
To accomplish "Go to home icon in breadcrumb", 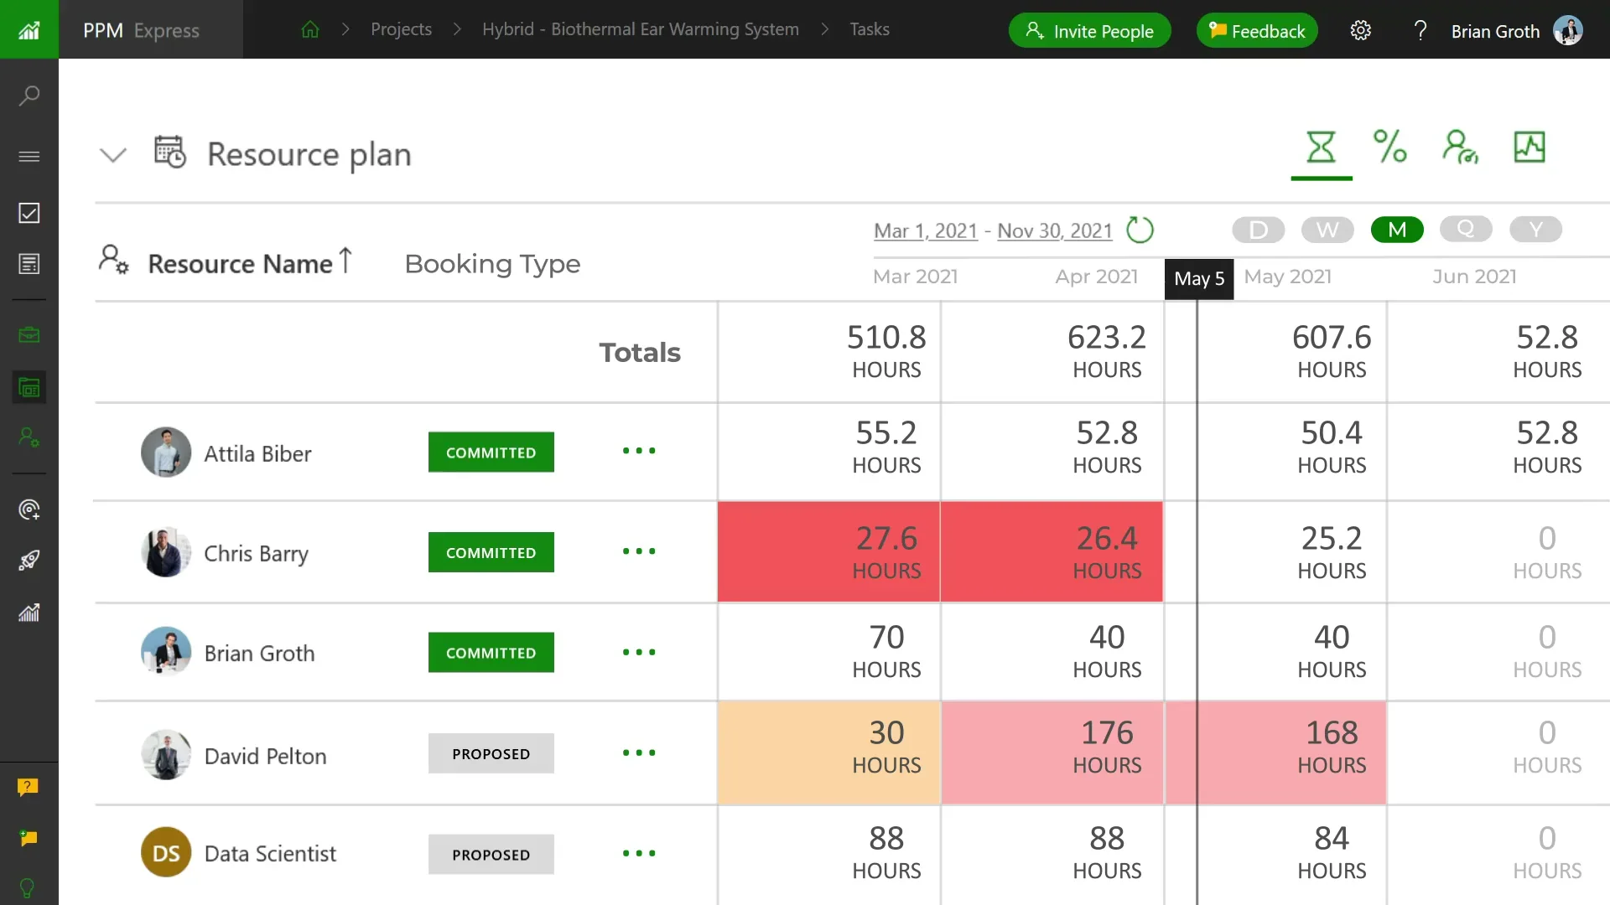I will pyautogui.click(x=310, y=29).
